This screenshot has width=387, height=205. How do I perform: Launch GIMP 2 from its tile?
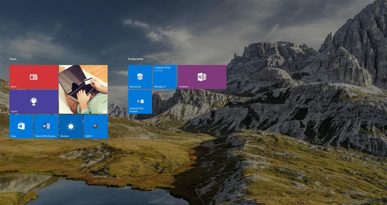click(x=95, y=126)
